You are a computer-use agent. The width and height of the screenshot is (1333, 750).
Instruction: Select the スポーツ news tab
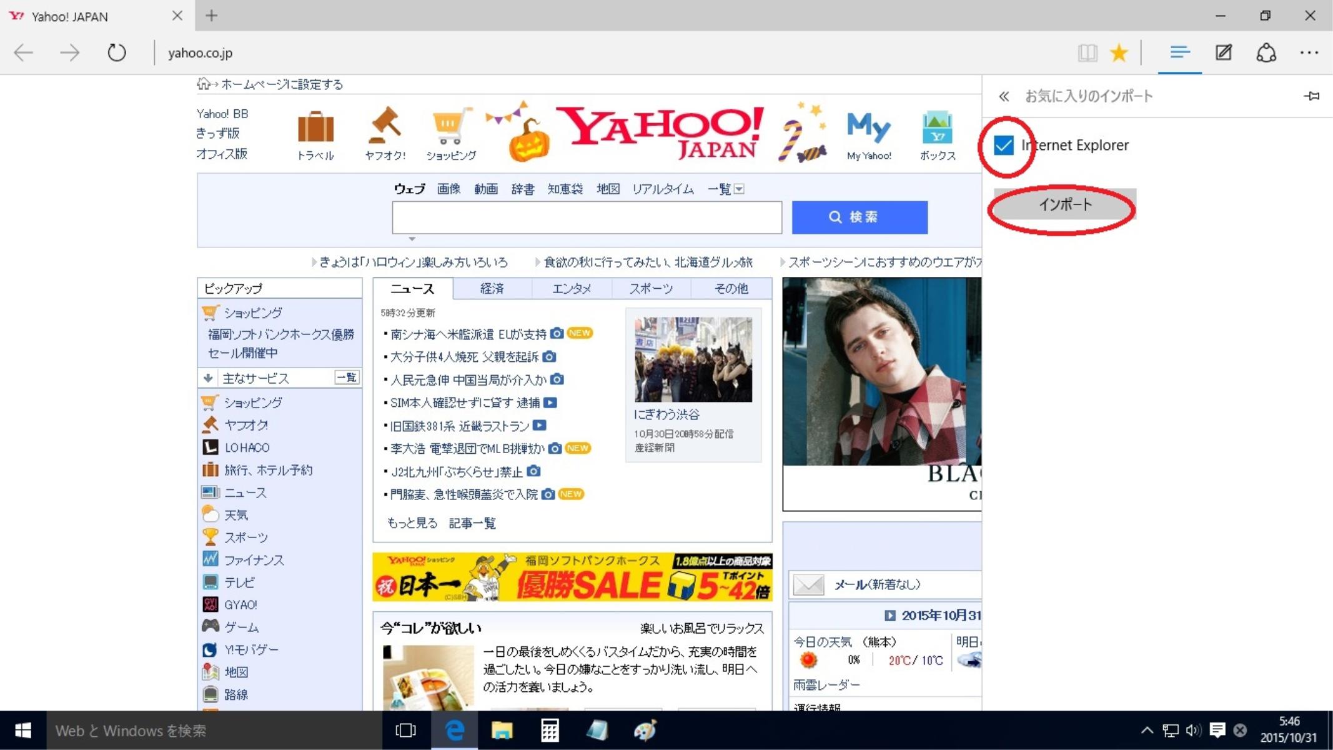coord(651,288)
